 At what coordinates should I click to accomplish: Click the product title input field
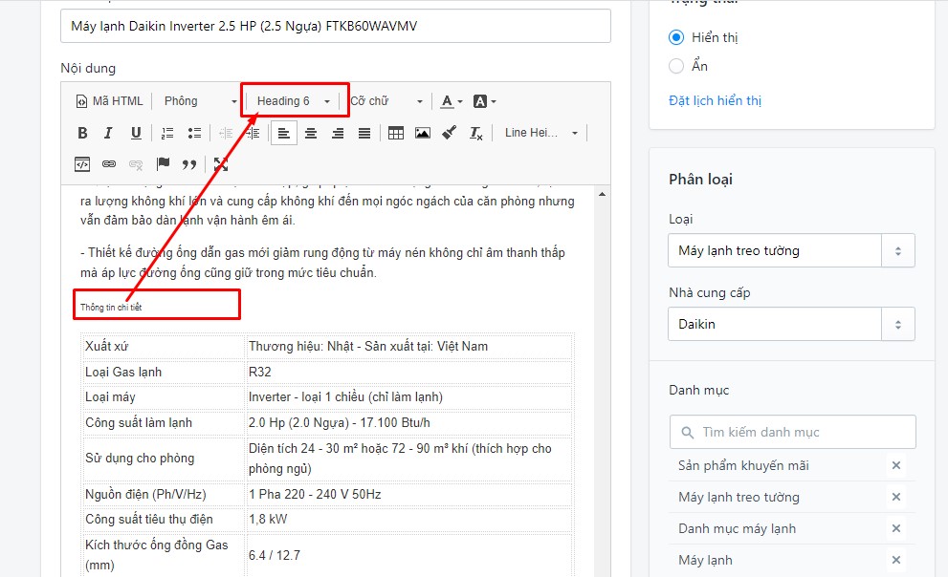click(x=336, y=26)
